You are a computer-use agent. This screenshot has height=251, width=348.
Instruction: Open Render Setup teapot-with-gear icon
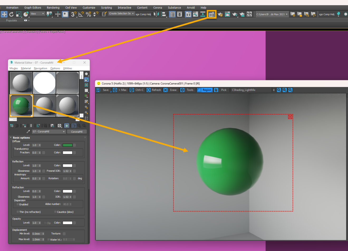[220, 14]
